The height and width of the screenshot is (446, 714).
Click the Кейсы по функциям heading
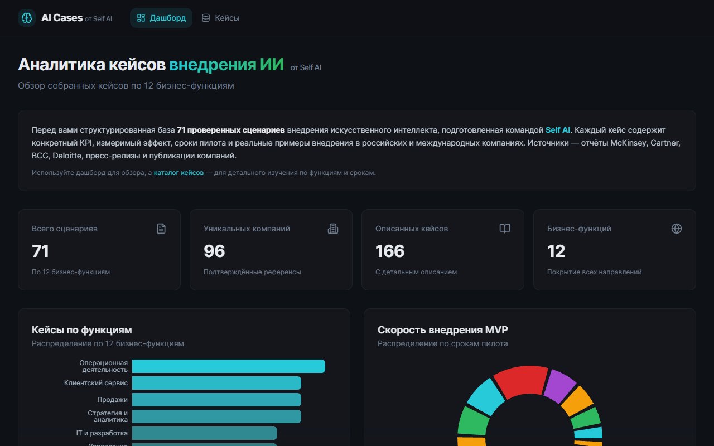(x=82, y=330)
